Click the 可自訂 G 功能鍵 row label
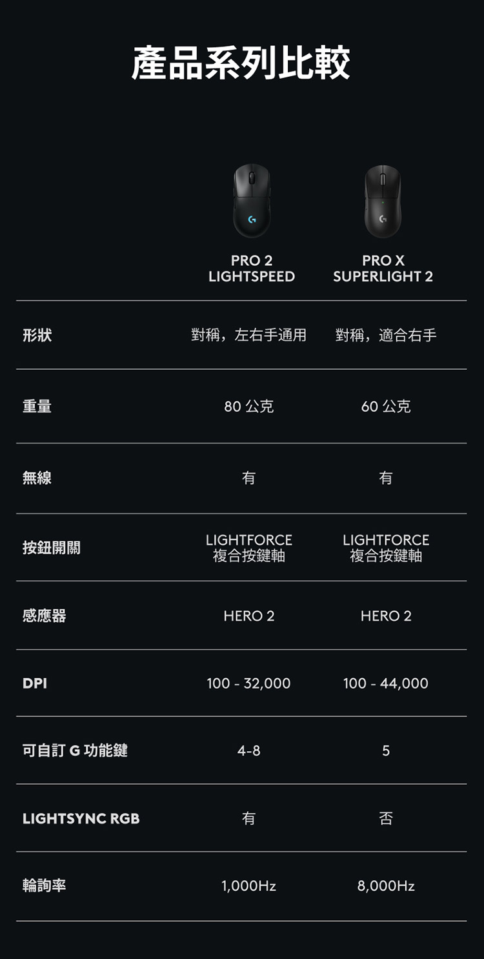 (75, 750)
